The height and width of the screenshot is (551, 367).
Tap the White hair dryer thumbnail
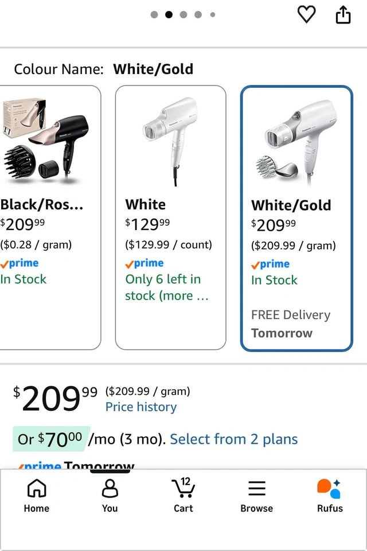(x=171, y=141)
